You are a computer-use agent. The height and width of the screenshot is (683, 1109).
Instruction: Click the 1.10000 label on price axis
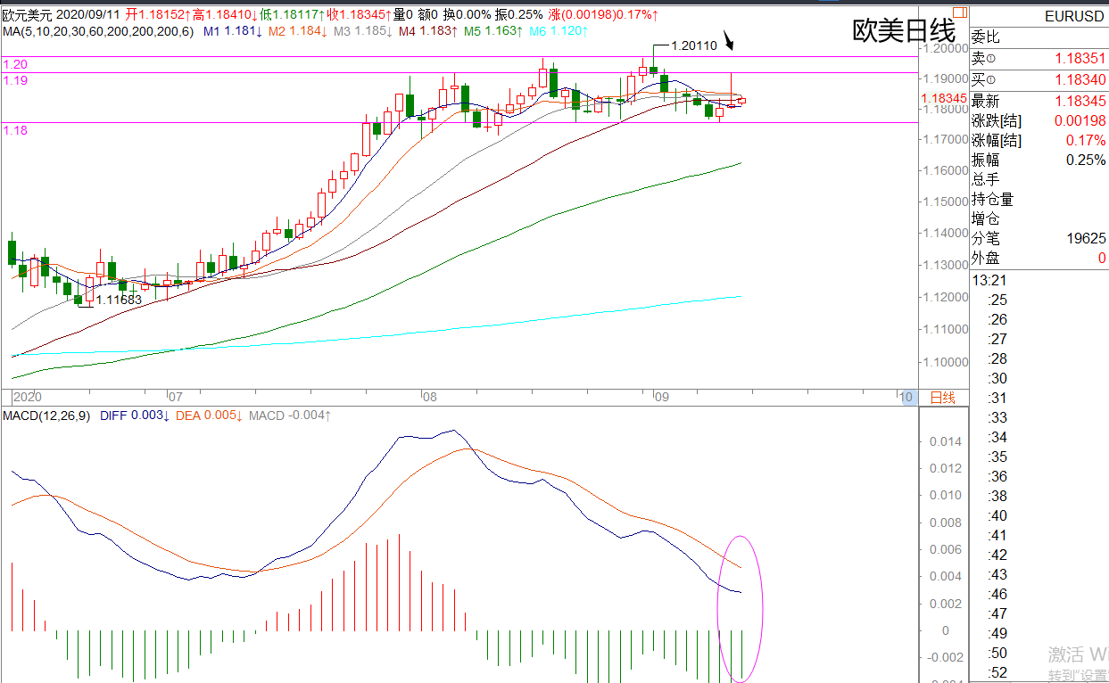pos(945,362)
